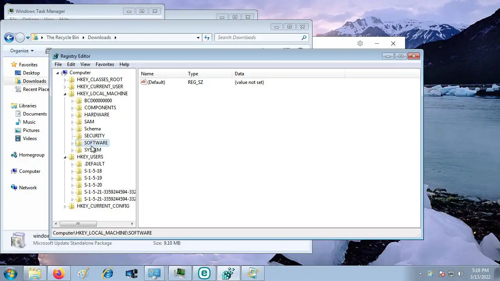Open Favorites star in Explorer sidebar

tap(14, 65)
